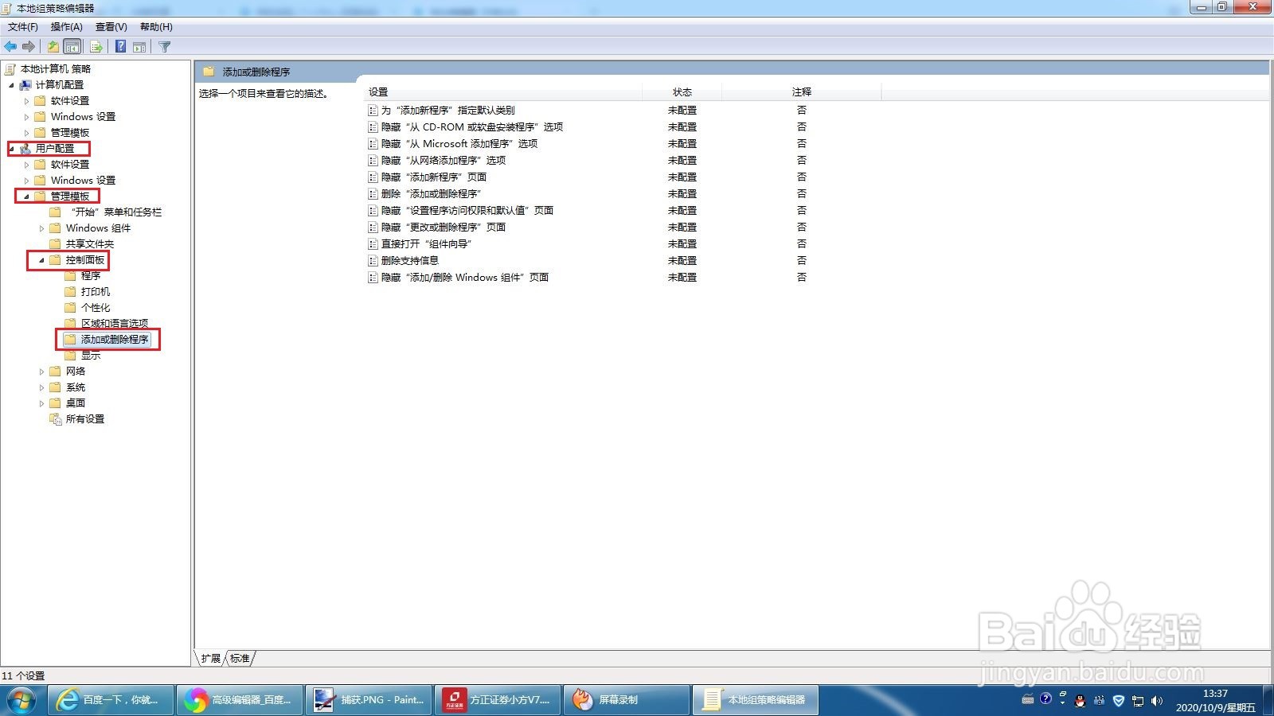This screenshot has width=1274, height=716.
Task: Click the shield security tray icon
Action: [x=1118, y=701]
